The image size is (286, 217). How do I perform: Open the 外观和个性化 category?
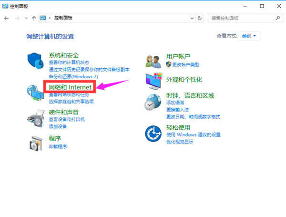pyautogui.click(x=184, y=80)
